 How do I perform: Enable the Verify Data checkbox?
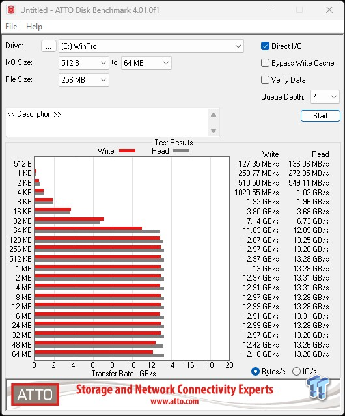click(x=265, y=80)
